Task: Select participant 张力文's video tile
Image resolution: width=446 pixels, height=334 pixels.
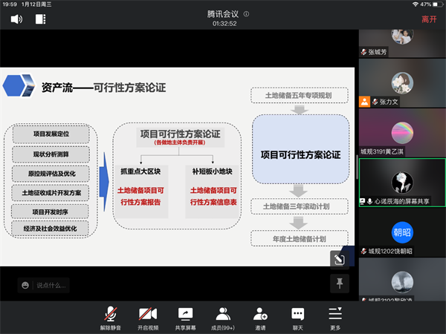Action: point(402,83)
